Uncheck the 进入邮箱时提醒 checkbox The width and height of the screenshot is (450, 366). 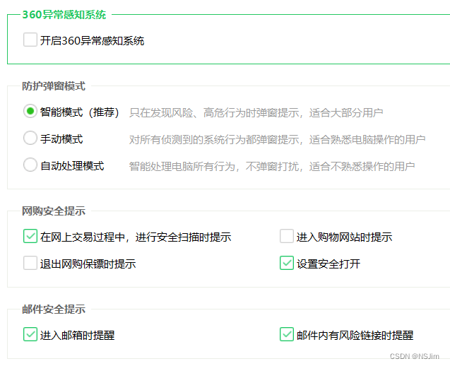[30, 334]
